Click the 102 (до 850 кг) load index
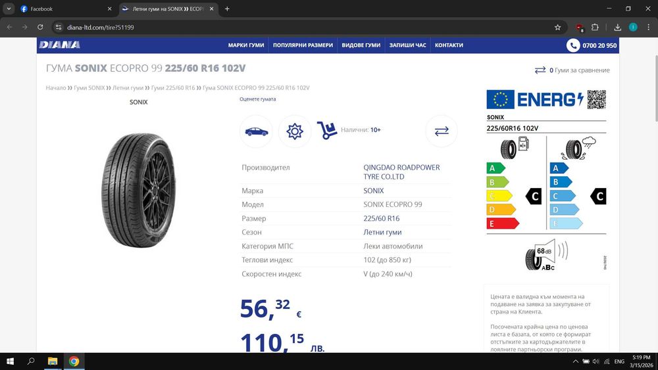658x370 pixels. coord(388,260)
